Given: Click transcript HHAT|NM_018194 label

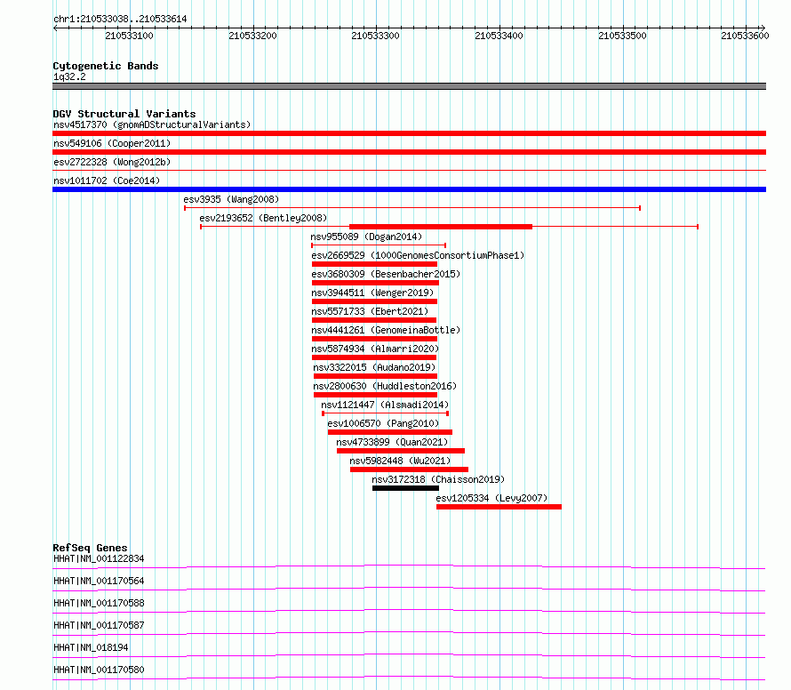Looking at the screenshot, I should (x=91, y=647).
